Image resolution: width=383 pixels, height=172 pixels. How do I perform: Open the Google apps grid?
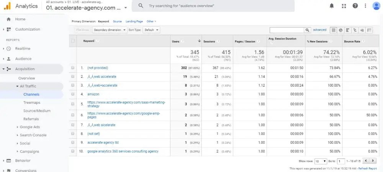tap(344, 6)
